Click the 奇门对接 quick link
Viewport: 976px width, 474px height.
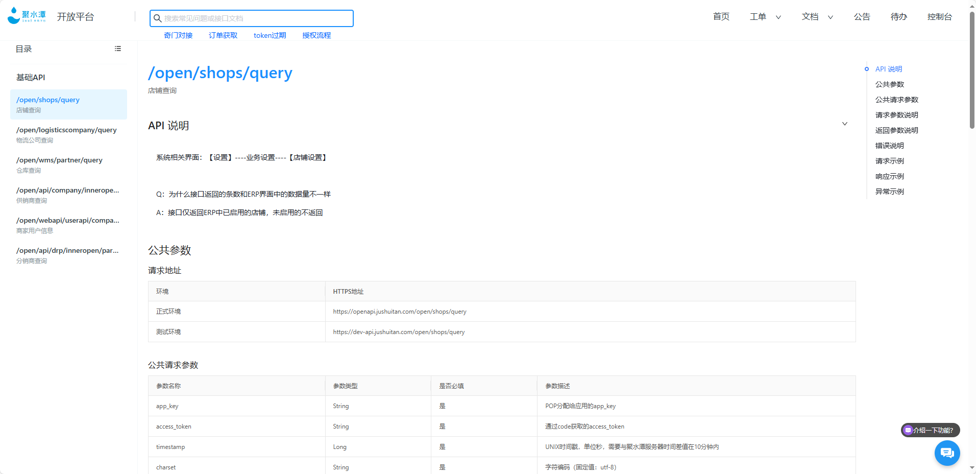point(178,35)
